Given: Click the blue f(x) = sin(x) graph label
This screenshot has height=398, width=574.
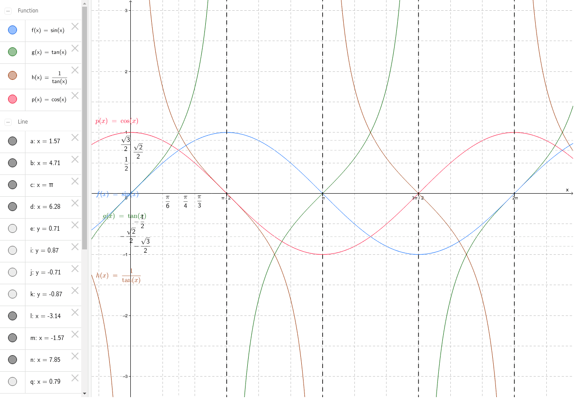Looking at the screenshot, I should [117, 194].
